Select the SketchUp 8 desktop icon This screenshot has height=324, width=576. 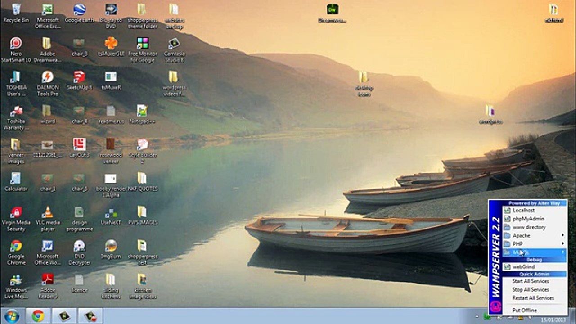[79, 81]
